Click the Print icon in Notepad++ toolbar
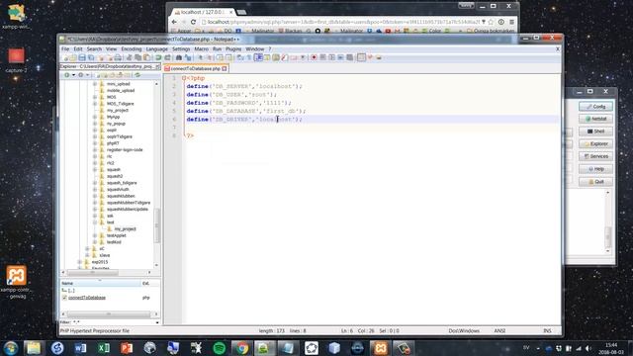Image resolution: width=633 pixels, height=356 pixels. (x=118, y=57)
